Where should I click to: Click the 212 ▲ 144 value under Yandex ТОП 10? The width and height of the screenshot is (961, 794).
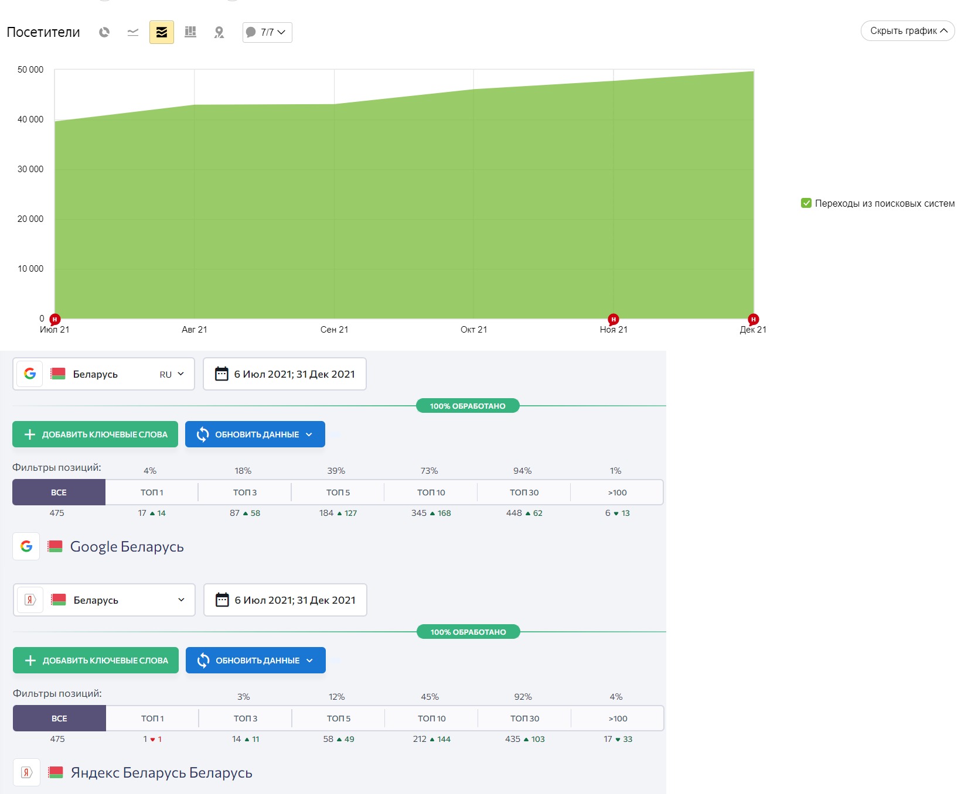coord(432,739)
